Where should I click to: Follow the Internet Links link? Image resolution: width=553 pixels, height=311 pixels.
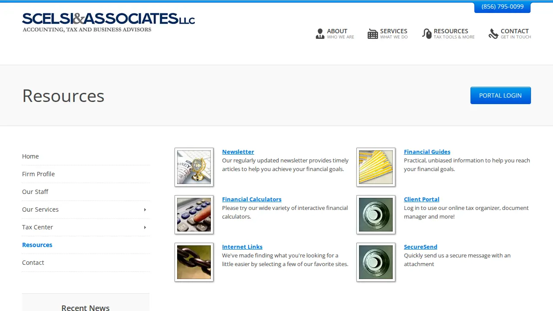[242, 247]
